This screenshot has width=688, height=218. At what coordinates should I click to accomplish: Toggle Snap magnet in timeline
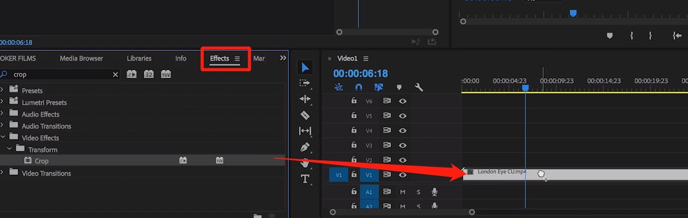tap(359, 87)
